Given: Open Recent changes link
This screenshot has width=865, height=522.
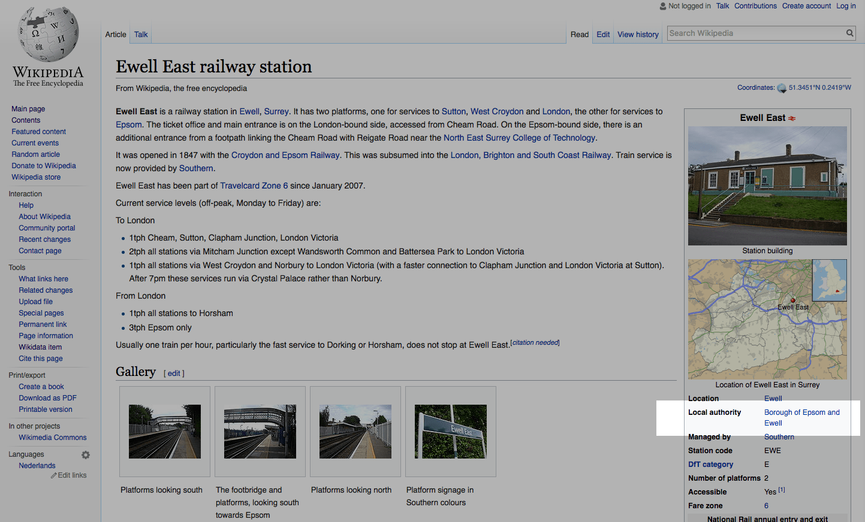Looking at the screenshot, I should [44, 239].
